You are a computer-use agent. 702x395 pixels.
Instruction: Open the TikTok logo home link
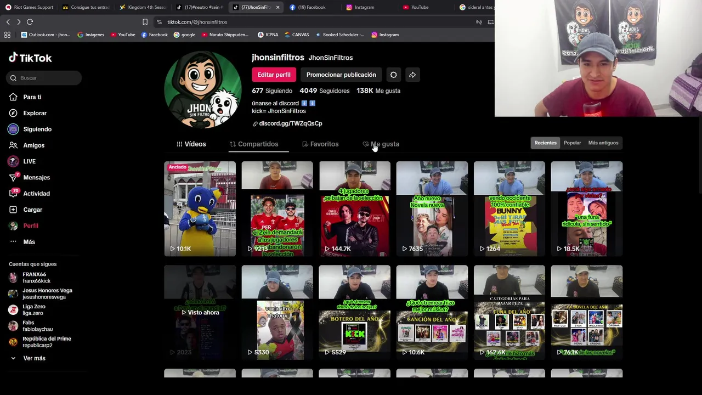[30, 58]
